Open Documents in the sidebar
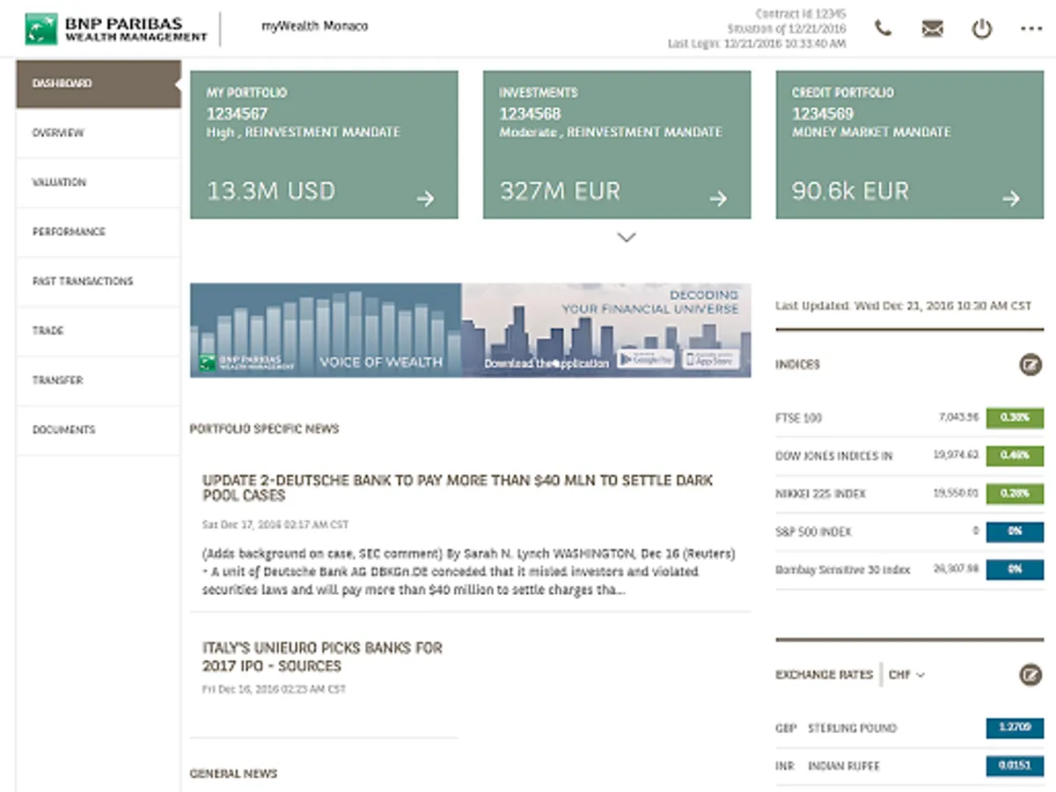This screenshot has width=1056, height=792. pos(98,430)
